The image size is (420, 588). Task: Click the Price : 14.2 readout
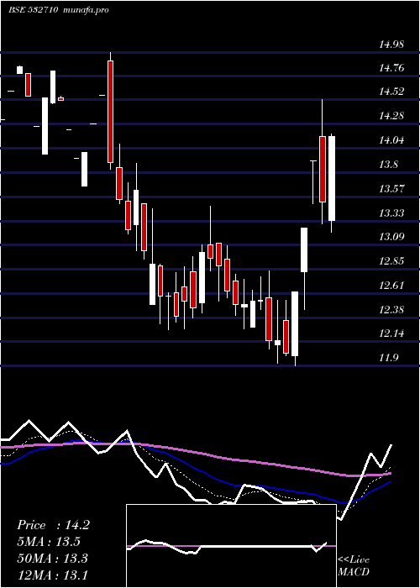coord(53,525)
